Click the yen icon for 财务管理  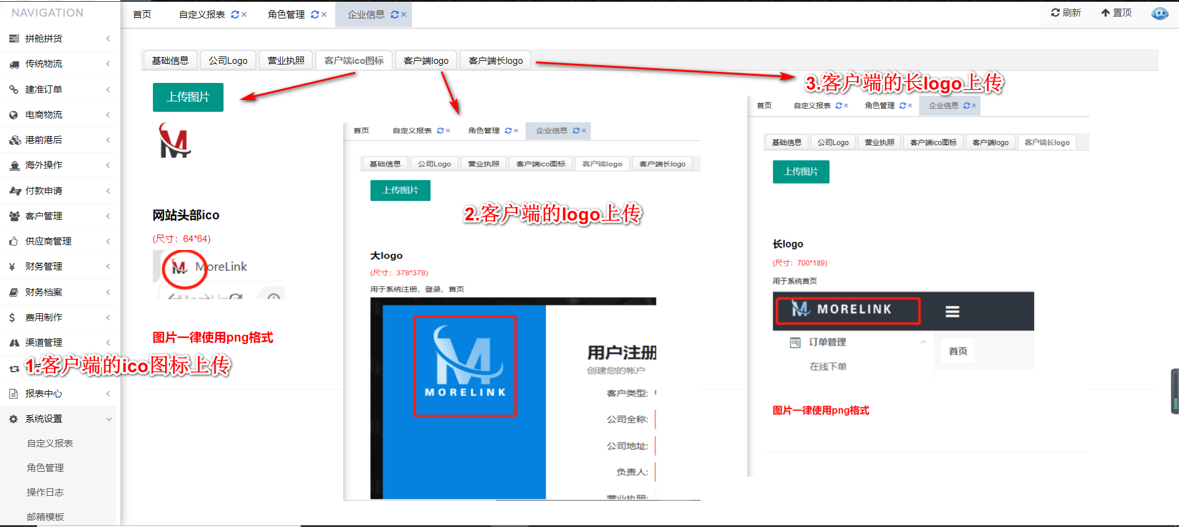coord(12,267)
